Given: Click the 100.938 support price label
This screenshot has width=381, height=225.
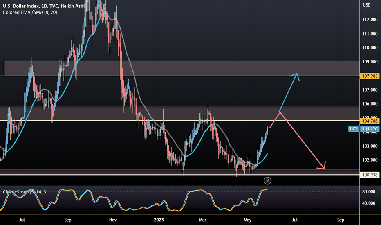Looking at the screenshot, I should tap(370, 175).
